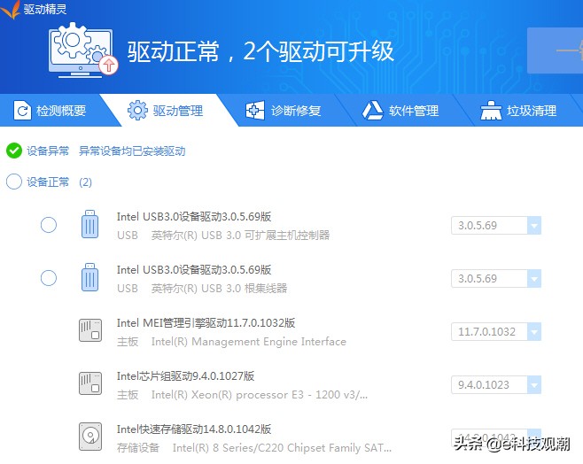Viewport: 583px width, 464px height.
Task: Click the 设备异常 section label
Action: pos(48,151)
